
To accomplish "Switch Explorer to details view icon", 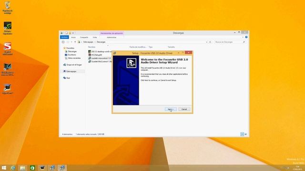I will [x=242, y=134].
